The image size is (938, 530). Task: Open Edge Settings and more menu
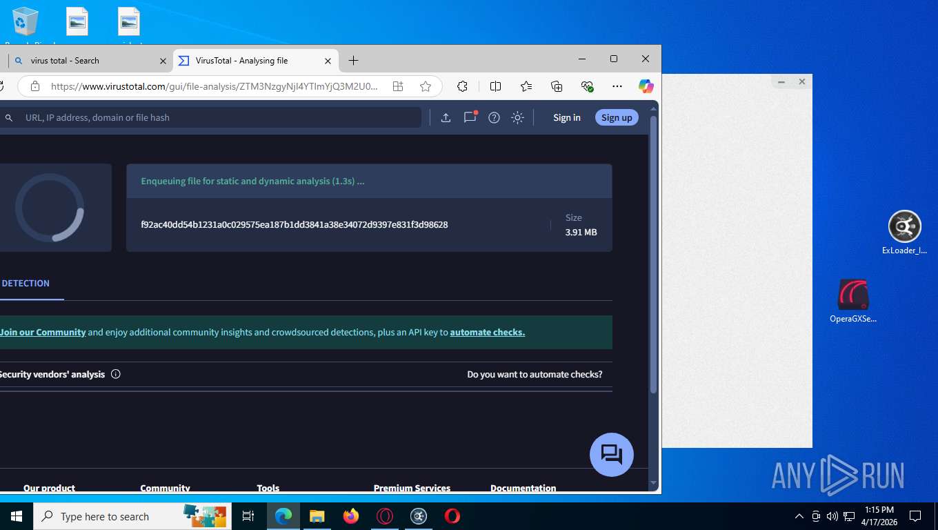pyautogui.click(x=617, y=86)
